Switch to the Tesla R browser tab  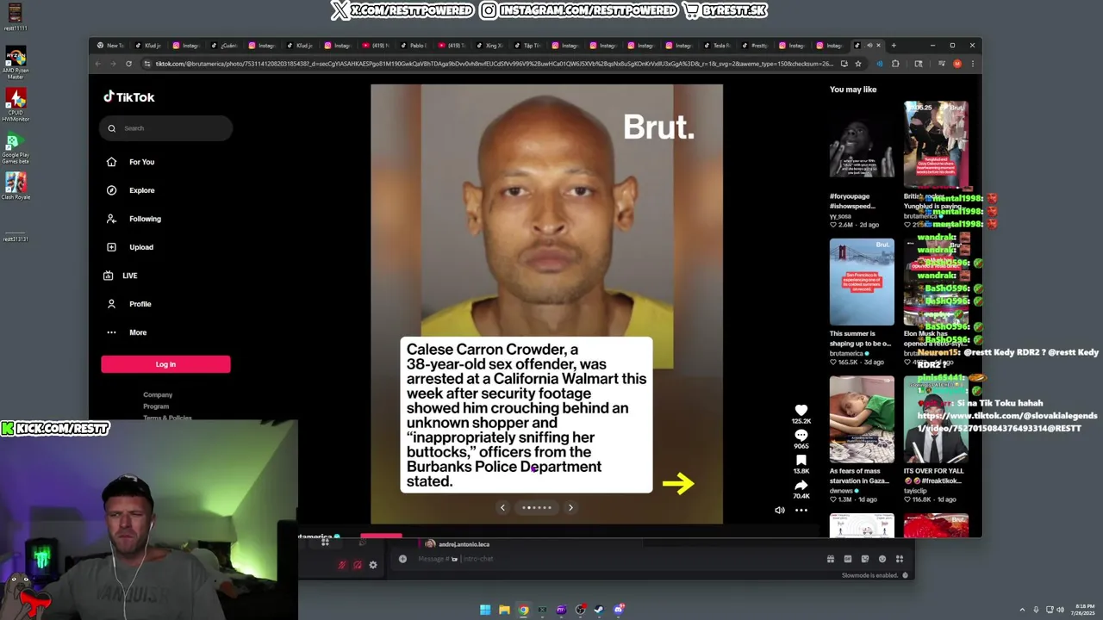coord(716,46)
